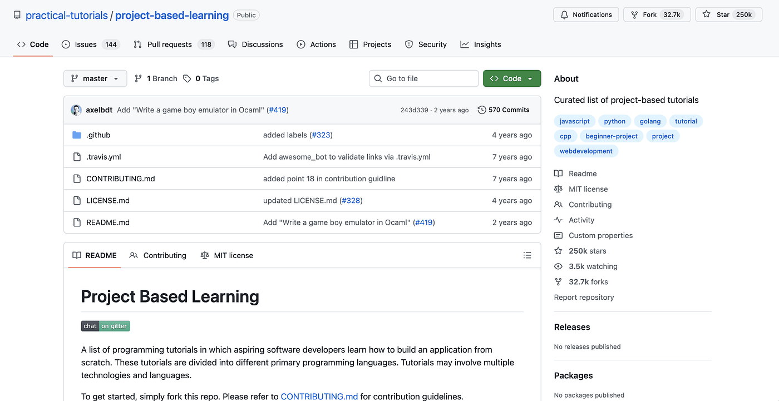View the 250k stars stargazers link

[x=587, y=251]
